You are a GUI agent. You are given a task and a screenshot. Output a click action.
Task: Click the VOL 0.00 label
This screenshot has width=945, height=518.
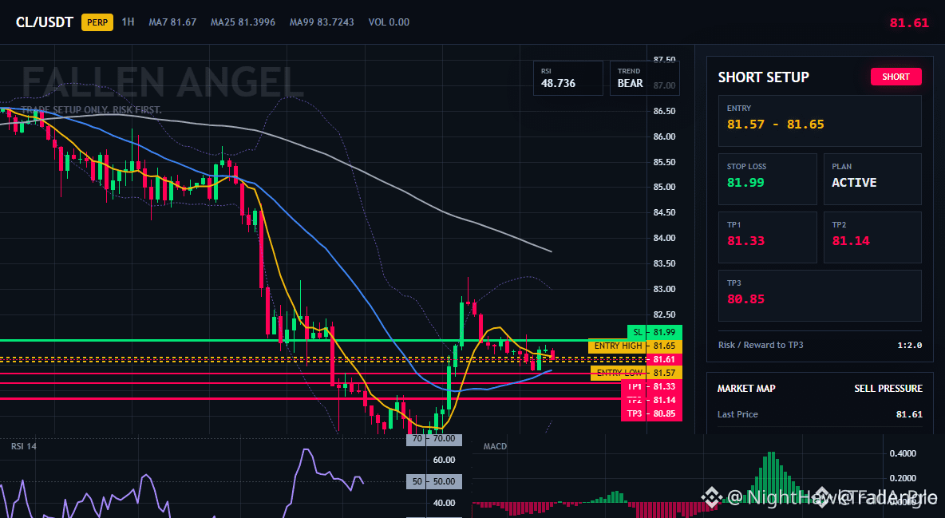pyautogui.click(x=389, y=22)
